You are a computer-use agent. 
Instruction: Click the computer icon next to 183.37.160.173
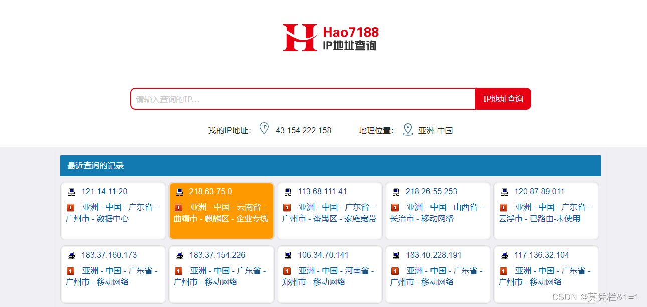[x=71, y=255]
